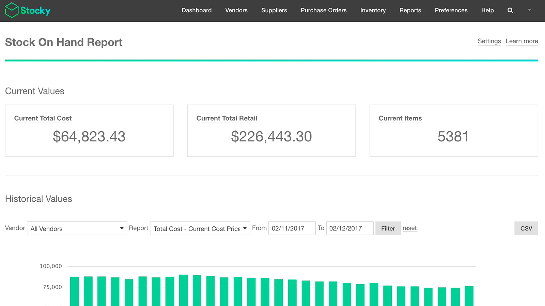Open the All Vendors dropdown
The image size is (545, 306).
tap(77, 228)
